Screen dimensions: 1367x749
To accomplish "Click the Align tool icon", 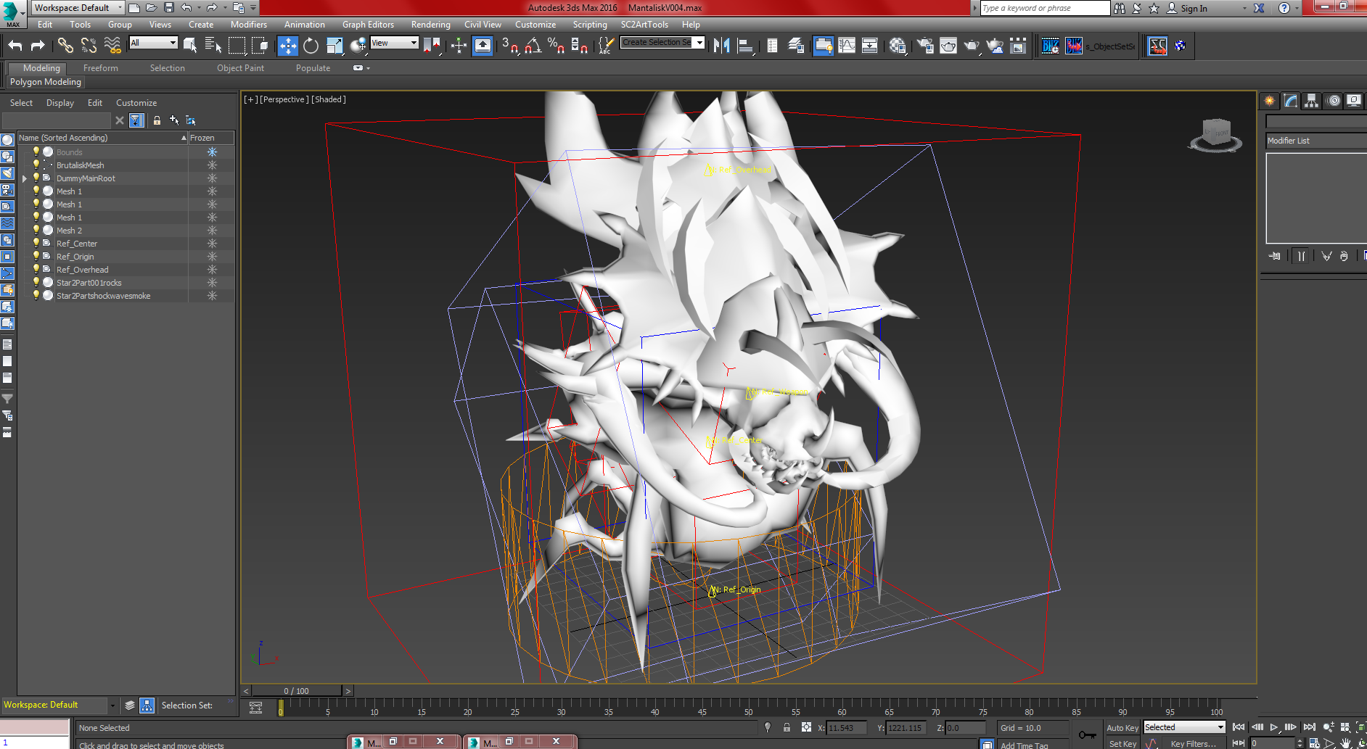I will (745, 46).
